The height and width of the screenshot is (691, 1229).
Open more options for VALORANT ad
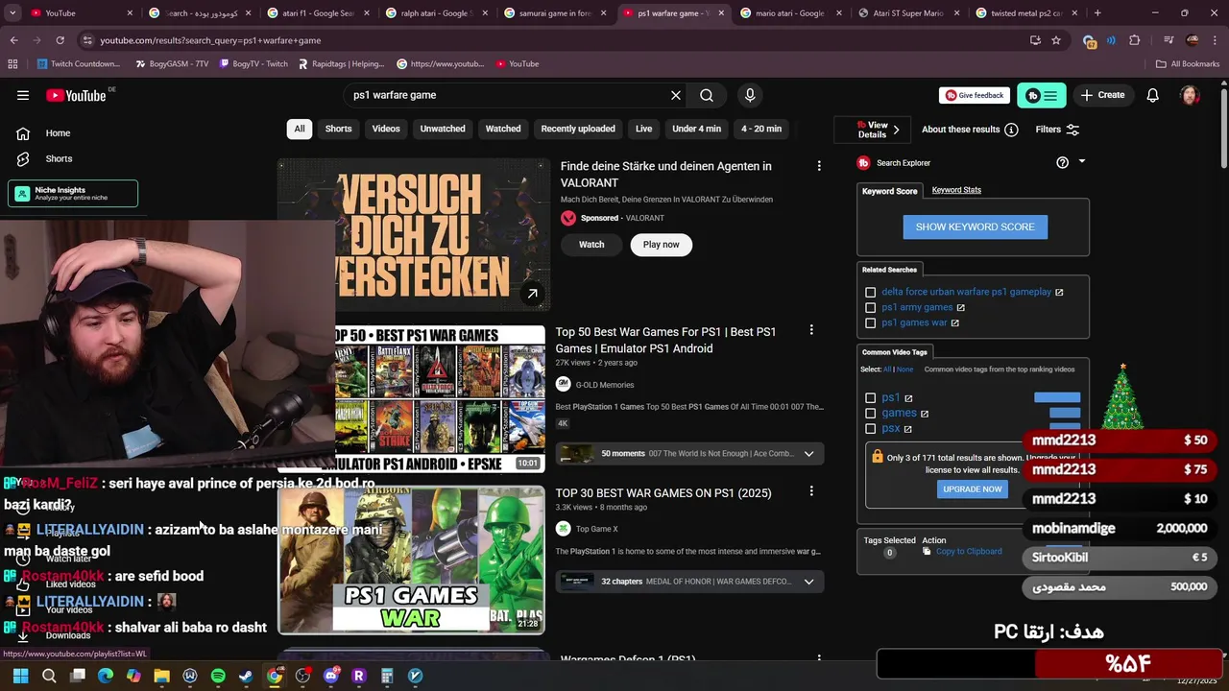pos(819,166)
